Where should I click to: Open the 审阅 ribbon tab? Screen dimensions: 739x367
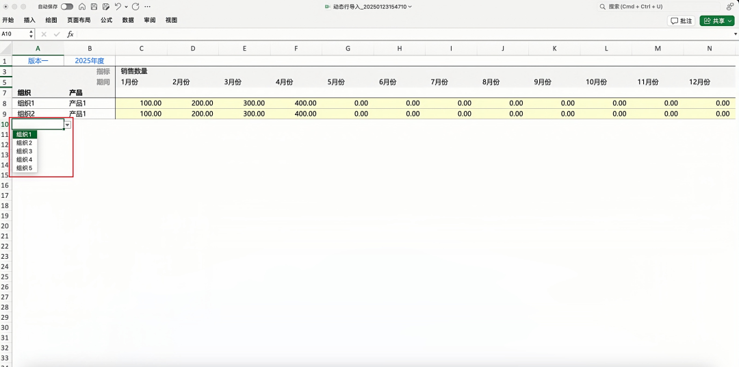150,21
